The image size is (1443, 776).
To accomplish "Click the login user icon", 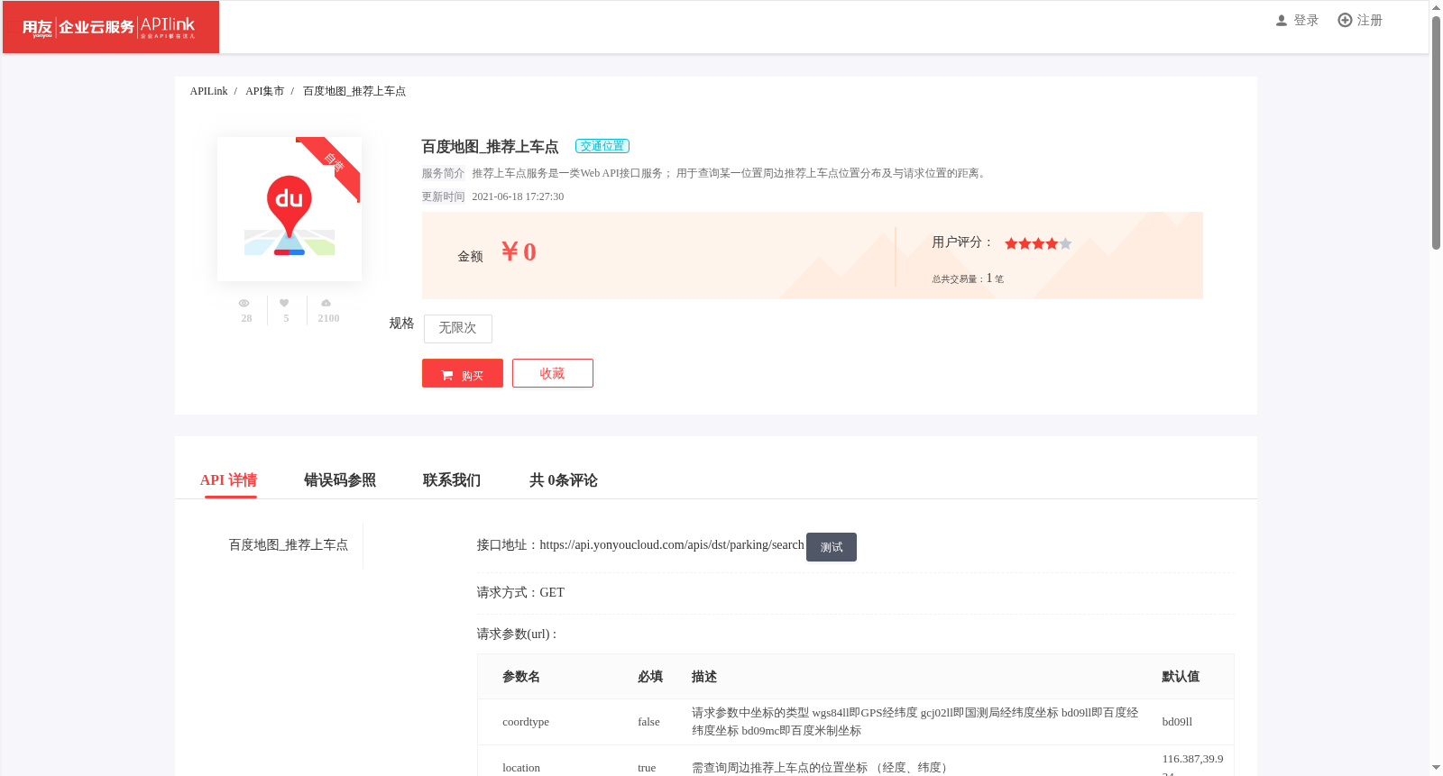I will point(1281,21).
